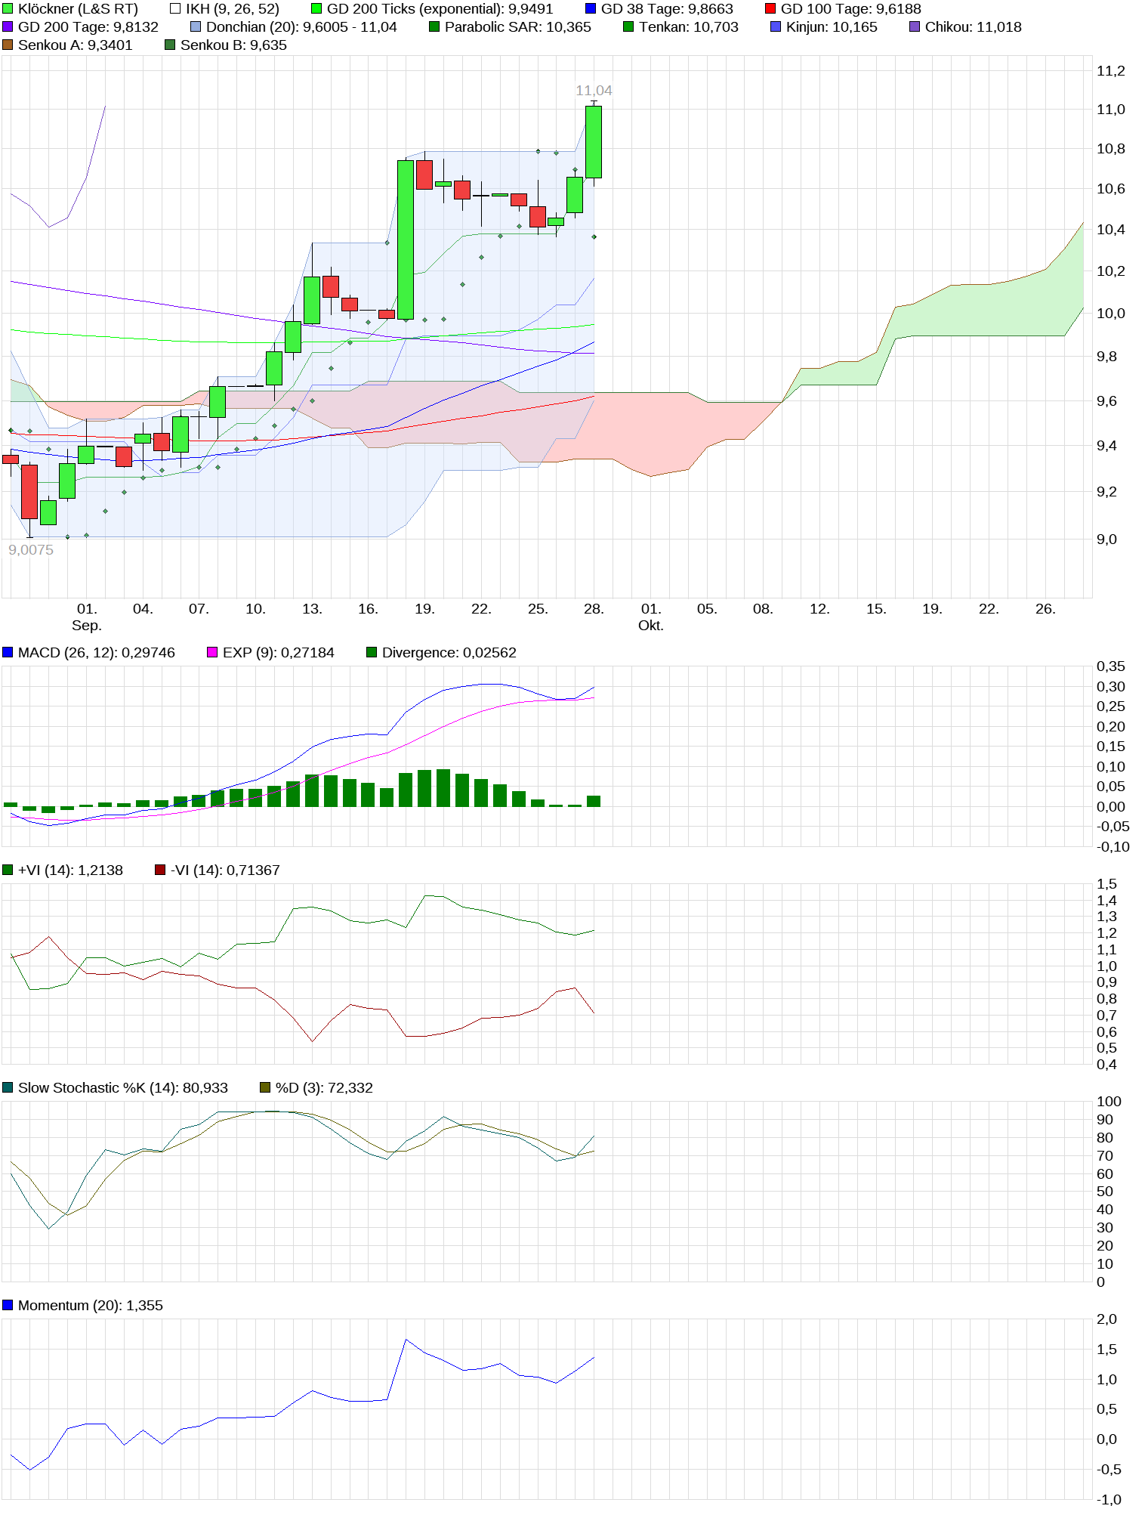This screenshot has width=1148, height=1515.
Task: Click the '01. Okt.' date axis label
Action: point(651,617)
